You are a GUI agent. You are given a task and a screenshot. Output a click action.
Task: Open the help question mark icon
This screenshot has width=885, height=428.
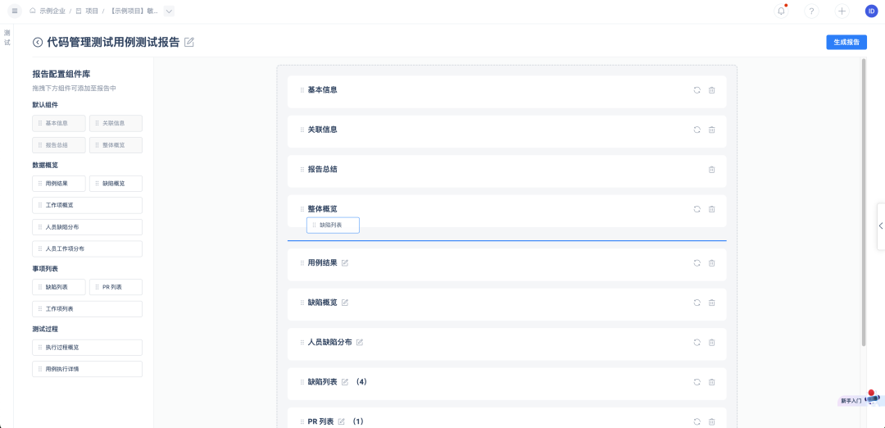point(811,11)
